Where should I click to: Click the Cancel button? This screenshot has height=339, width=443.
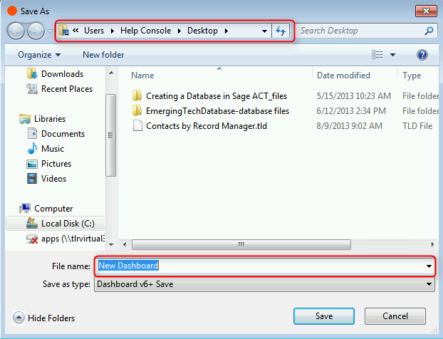[x=395, y=316]
